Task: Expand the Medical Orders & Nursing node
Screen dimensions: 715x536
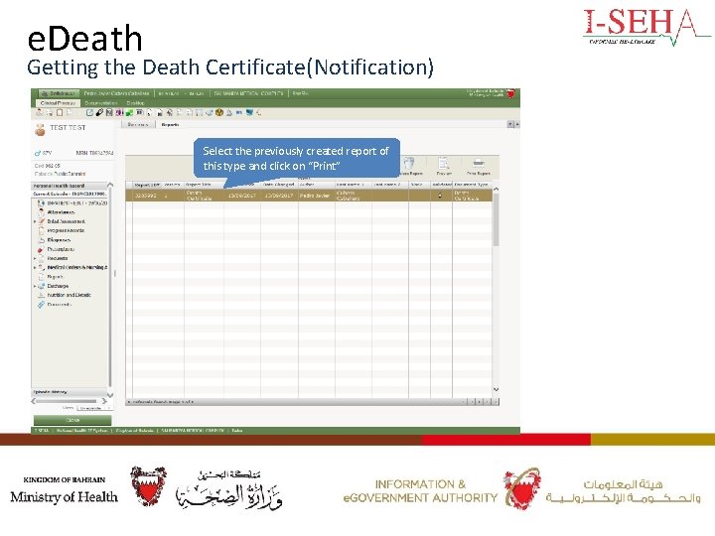Action: coord(35,268)
